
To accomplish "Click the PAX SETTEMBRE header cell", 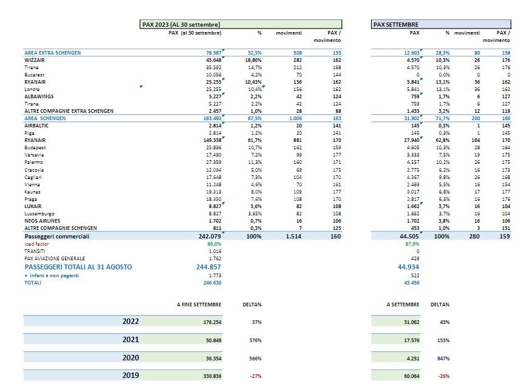I will 395,24.
